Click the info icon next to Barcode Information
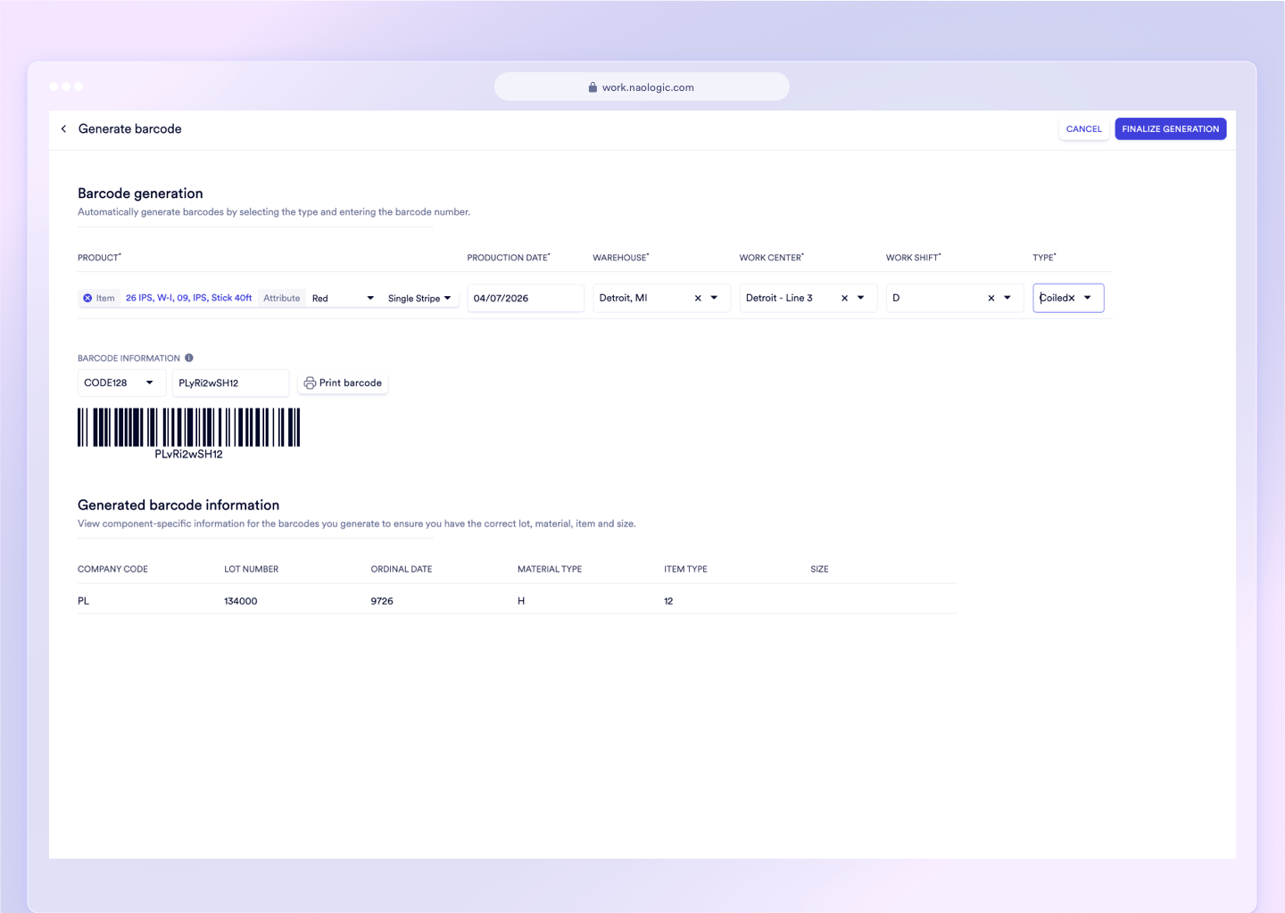Screen dimensions: 1285x913 188,357
